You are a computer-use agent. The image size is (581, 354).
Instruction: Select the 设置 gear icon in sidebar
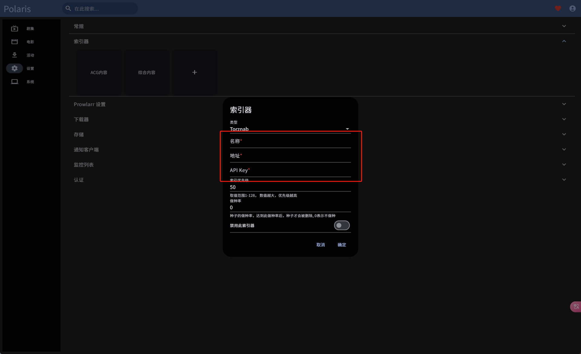(x=15, y=68)
